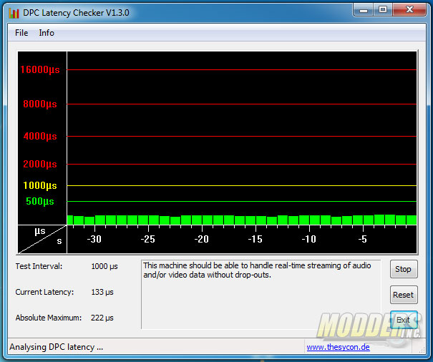The width and height of the screenshot is (433, 362).
Task: Click the 16000µs scale label
Action: click(40, 69)
